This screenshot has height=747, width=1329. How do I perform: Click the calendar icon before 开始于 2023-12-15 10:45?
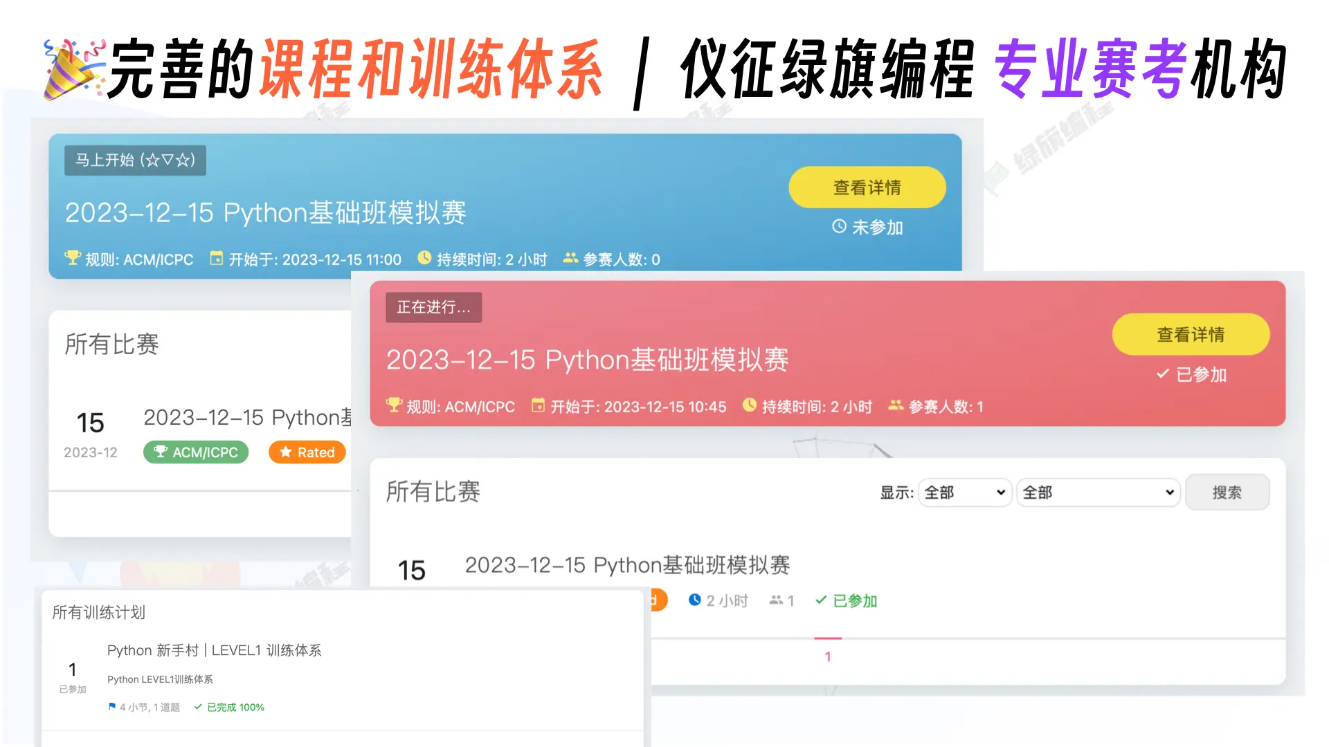point(538,405)
